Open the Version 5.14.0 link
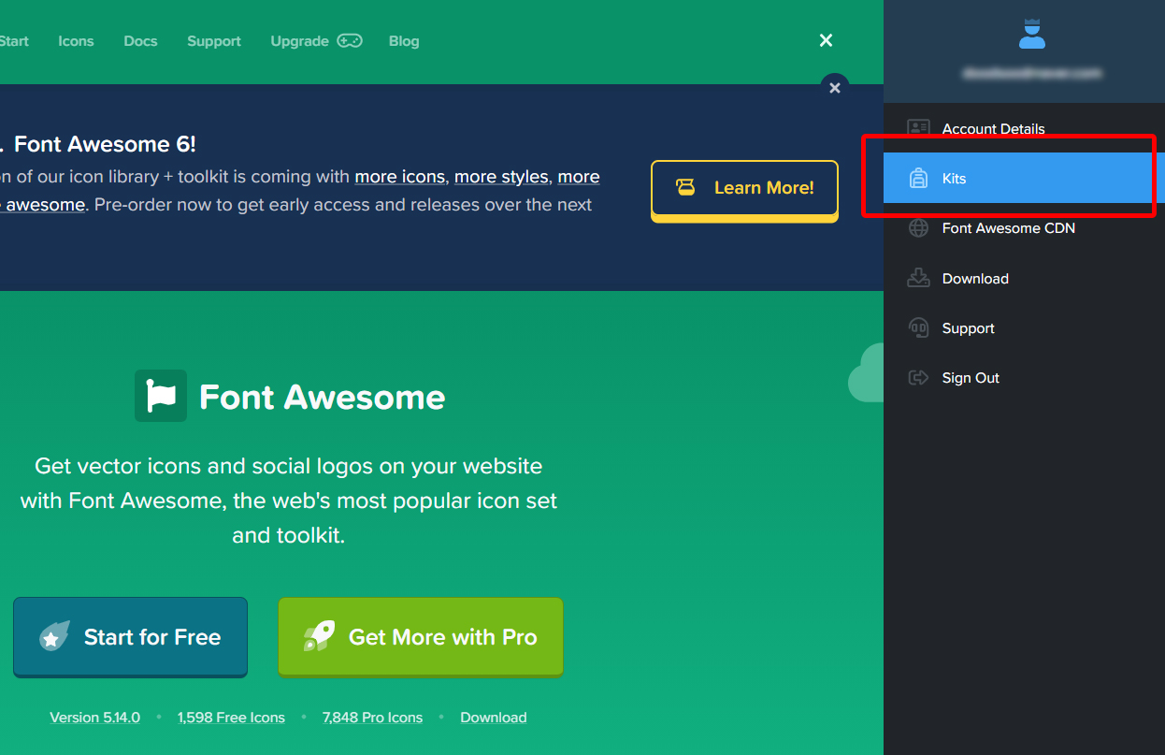The height and width of the screenshot is (755, 1165). tap(94, 718)
